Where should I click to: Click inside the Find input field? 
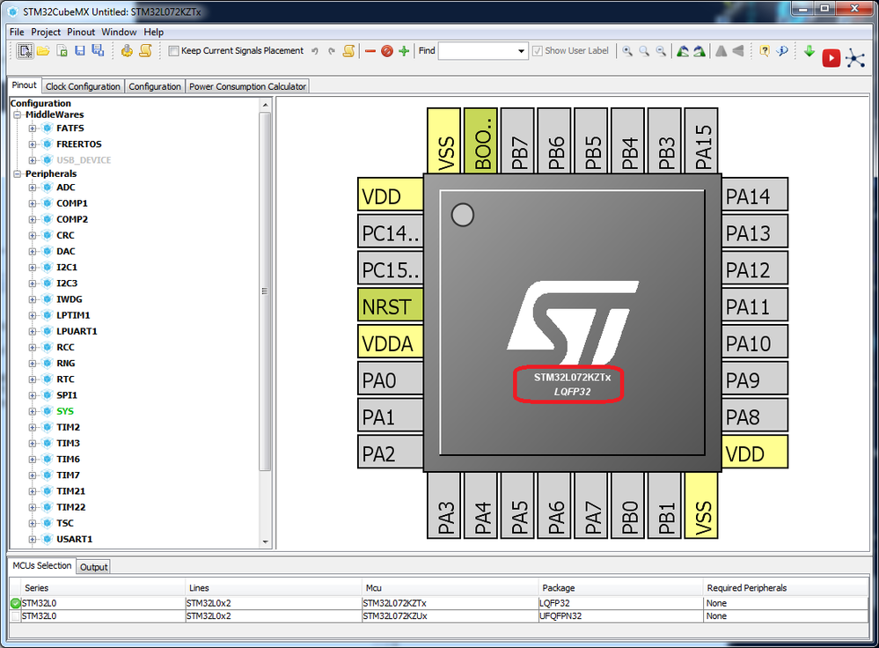click(477, 51)
